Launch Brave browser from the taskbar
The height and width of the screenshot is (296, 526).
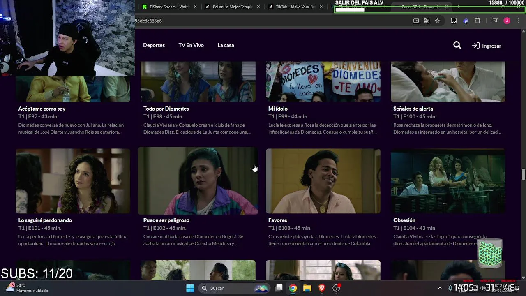coord(322,288)
